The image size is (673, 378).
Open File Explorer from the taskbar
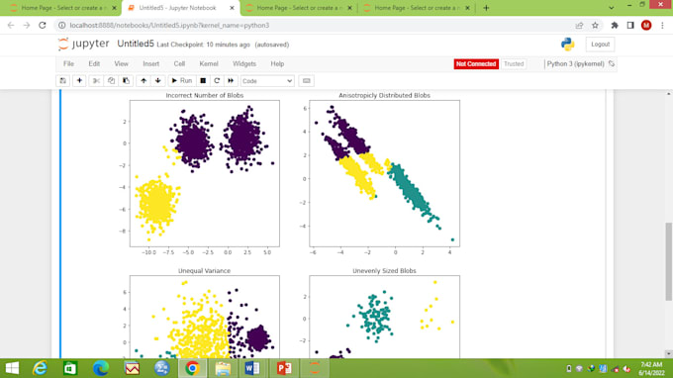223,368
